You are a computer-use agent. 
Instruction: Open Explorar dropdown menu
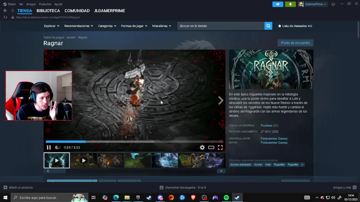tap(51, 26)
